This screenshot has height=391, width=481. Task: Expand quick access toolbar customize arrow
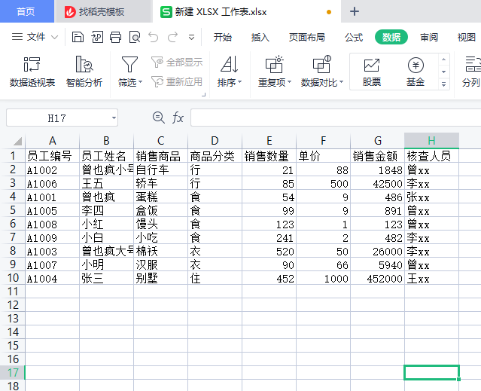[191, 38]
